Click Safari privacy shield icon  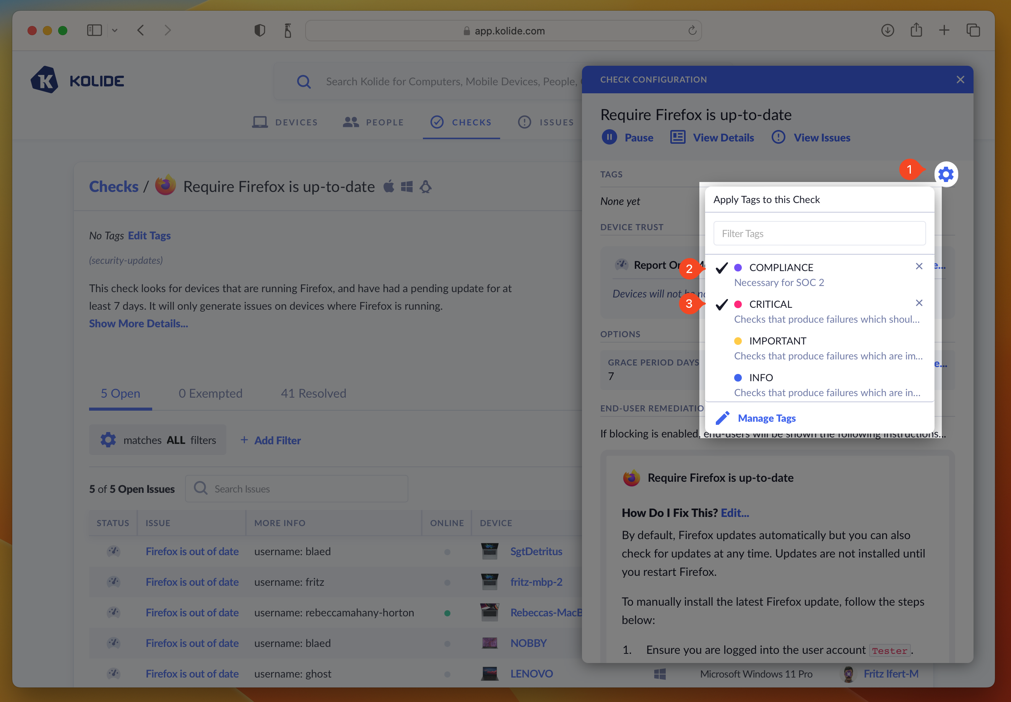pyautogui.click(x=260, y=30)
